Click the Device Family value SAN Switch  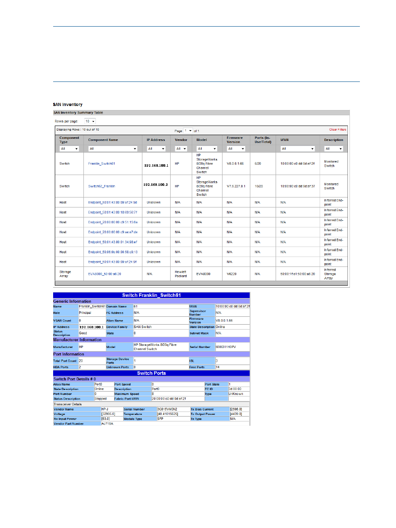143,327
